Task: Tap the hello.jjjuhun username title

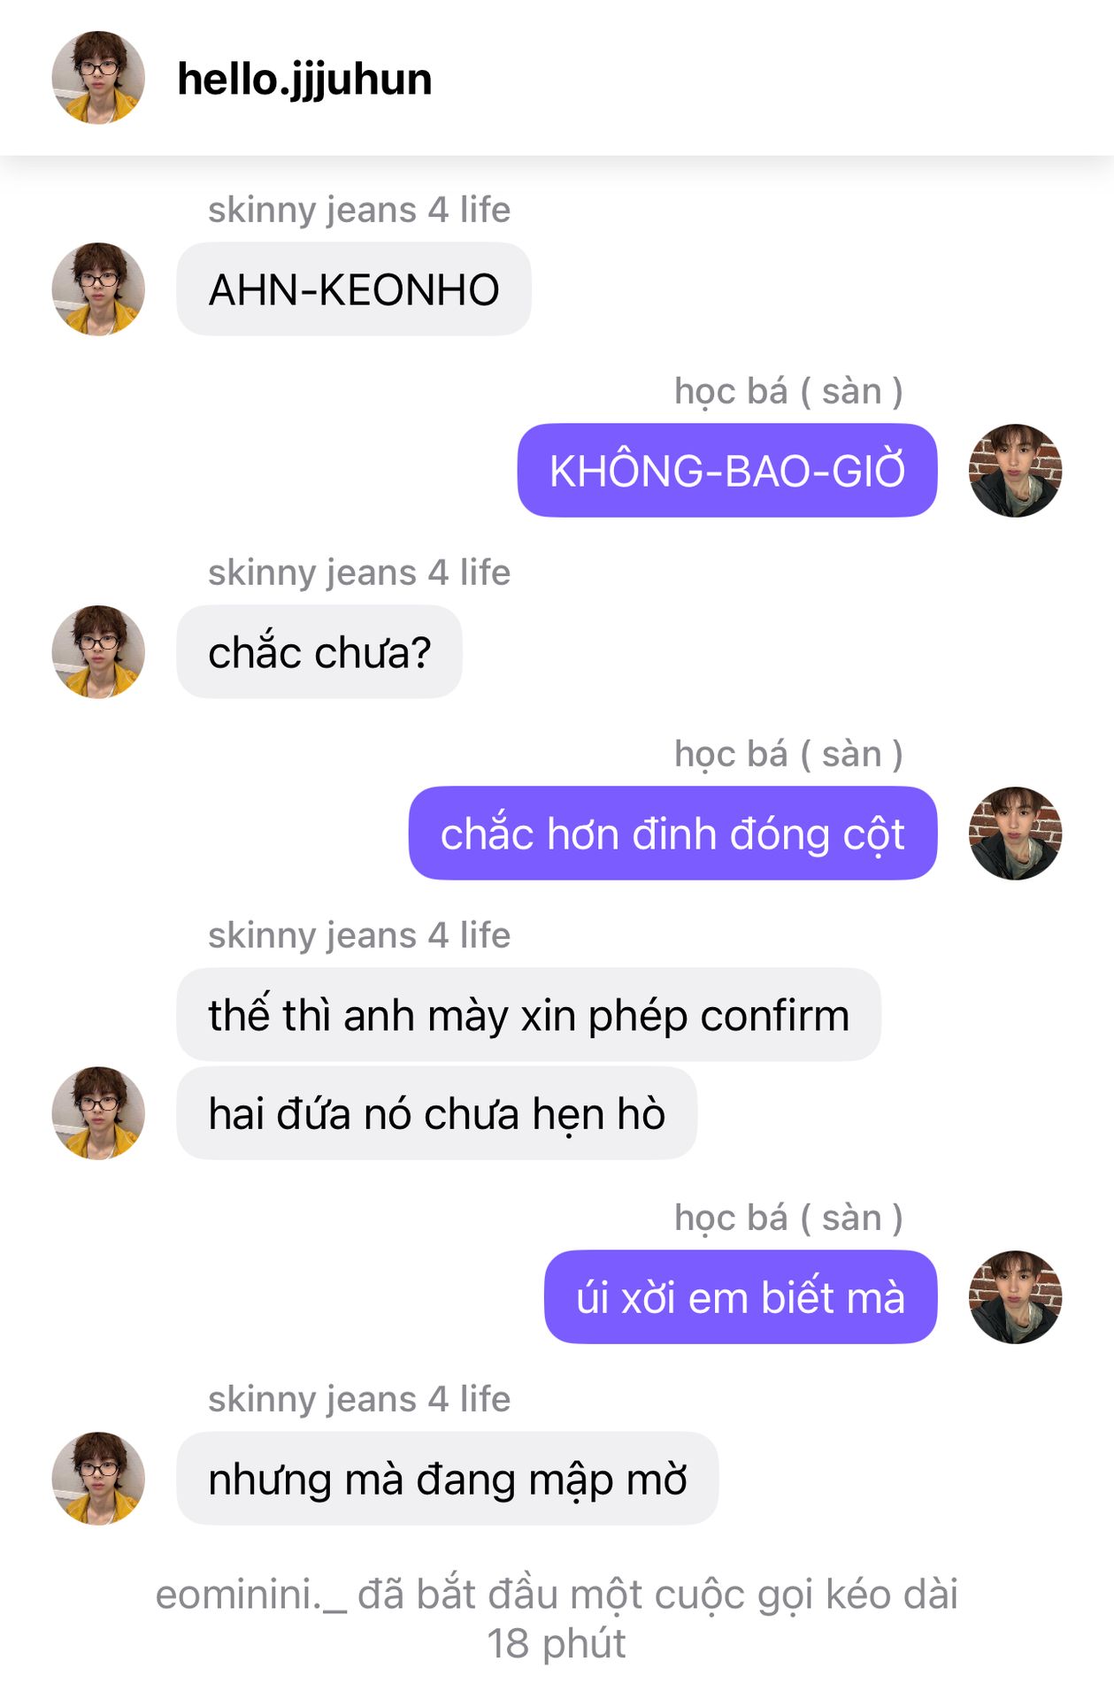Action: [304, 80]
